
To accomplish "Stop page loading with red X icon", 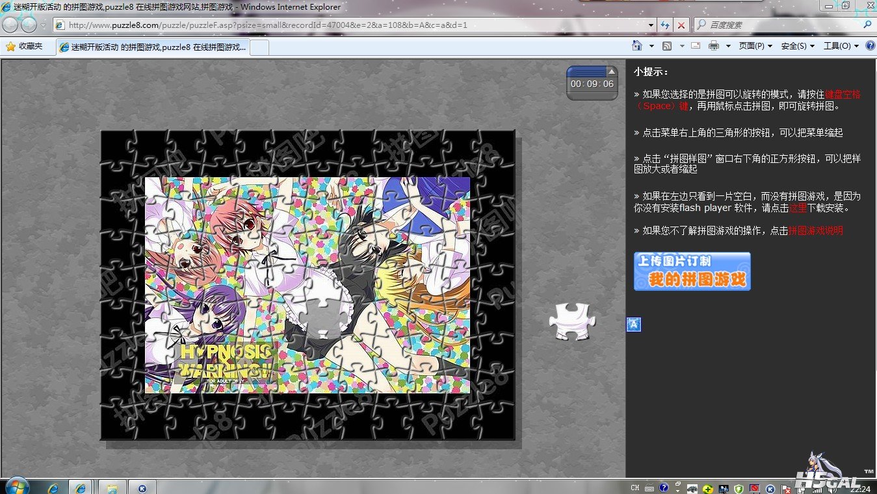I will 681,25.
